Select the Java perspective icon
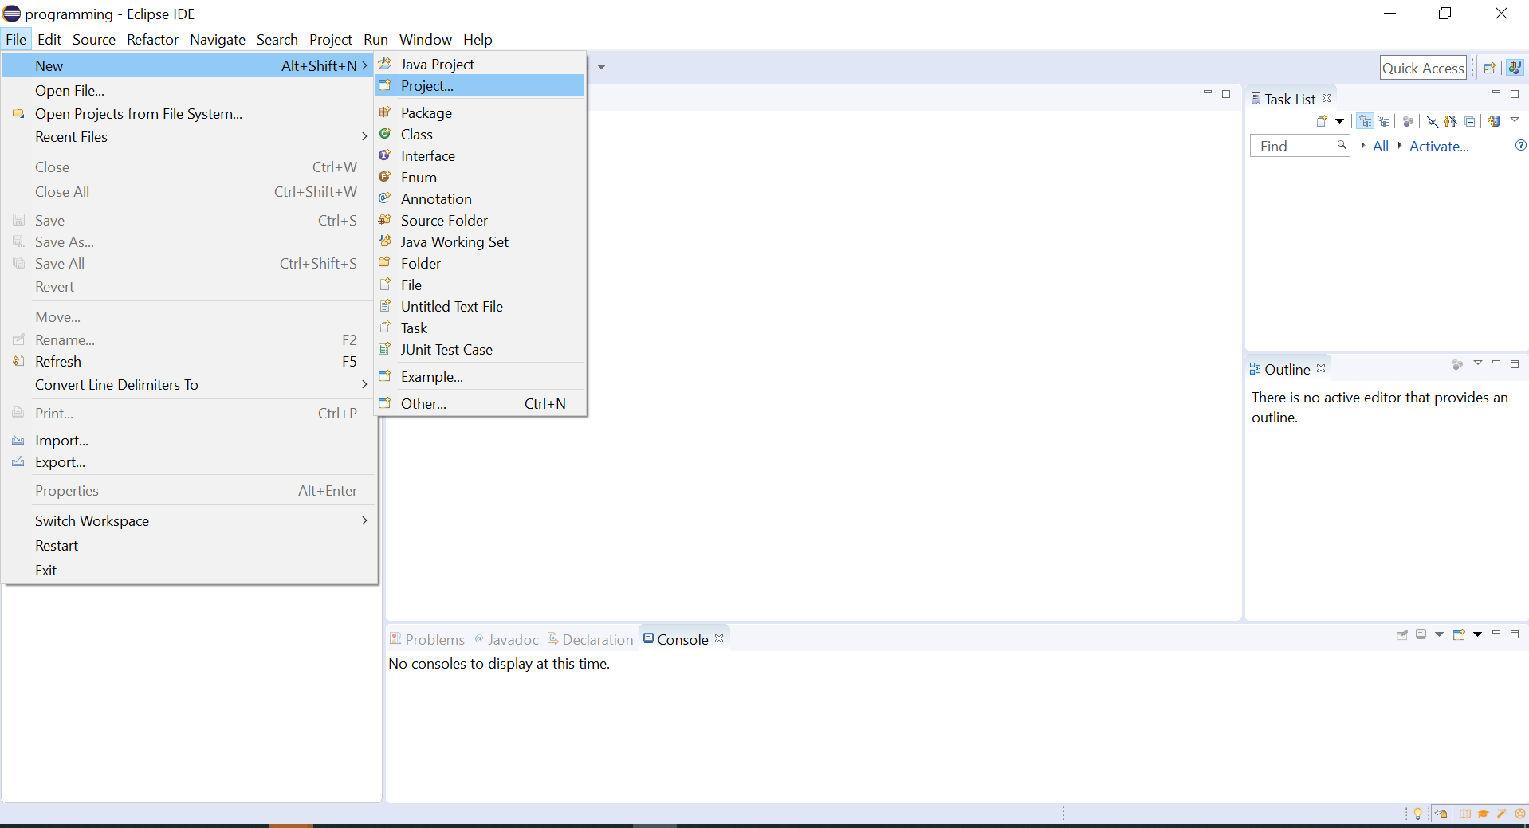The height and width of the screenshot is (828, 1529). coord(1515,68)
